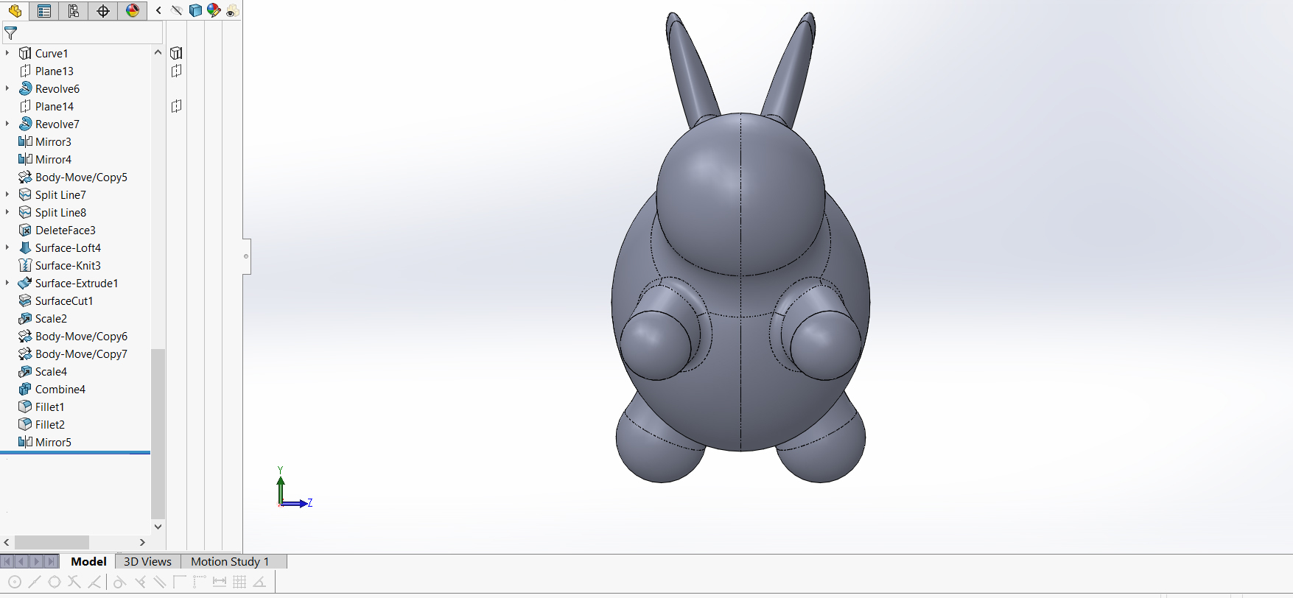Click the angle snap icon

point(259,582)
